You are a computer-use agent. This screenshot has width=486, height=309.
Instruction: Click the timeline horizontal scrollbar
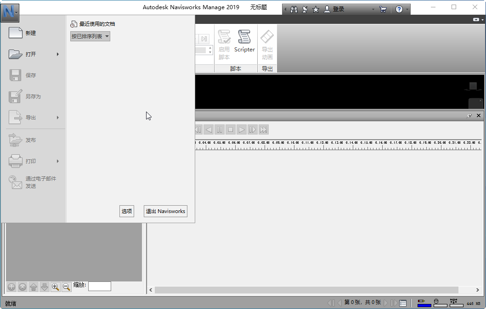[x=306, y=290]
